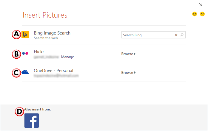The image size is (208, 131).
Task: Send a smile via happy face
Action: pos(195,14)
